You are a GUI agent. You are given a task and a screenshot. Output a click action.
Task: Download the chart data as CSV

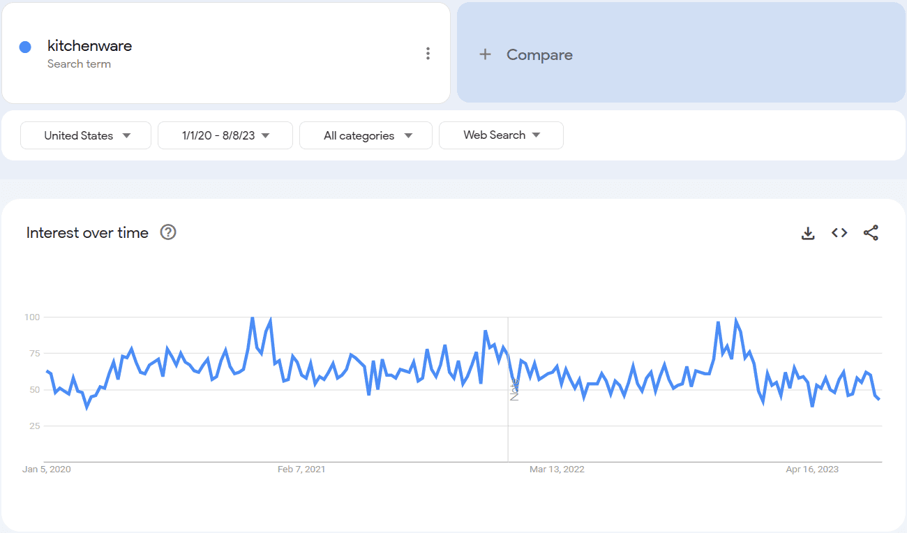pos(808,233)
